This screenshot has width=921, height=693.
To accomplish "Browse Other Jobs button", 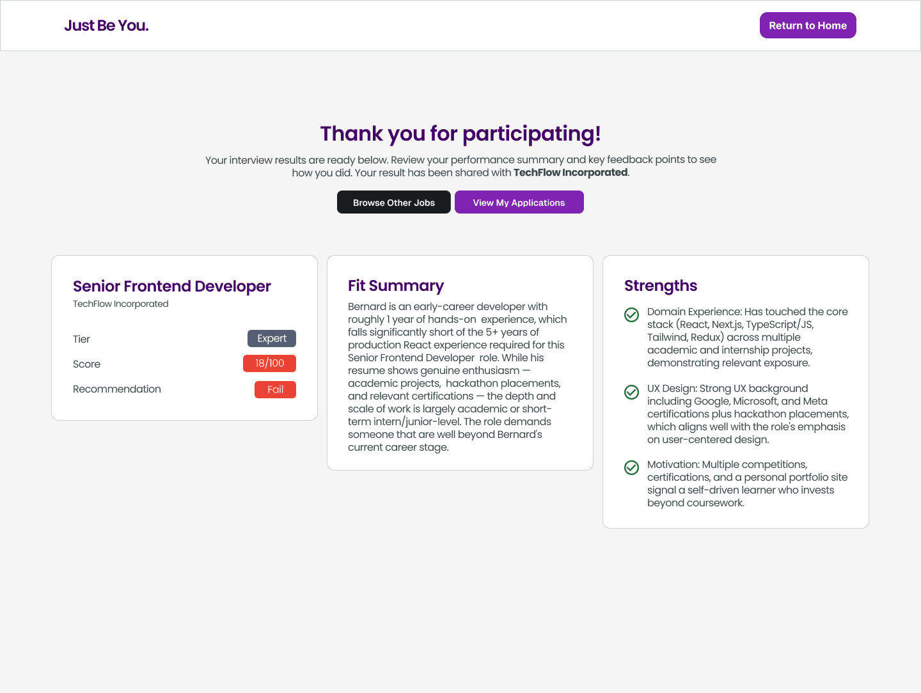I will pyautogui.click(x=394, y=202).
